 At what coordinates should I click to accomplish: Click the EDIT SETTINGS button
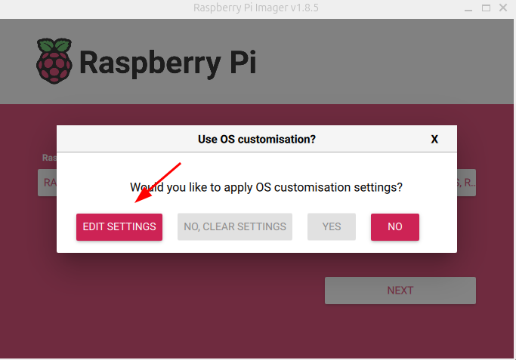tap(119, 227)
